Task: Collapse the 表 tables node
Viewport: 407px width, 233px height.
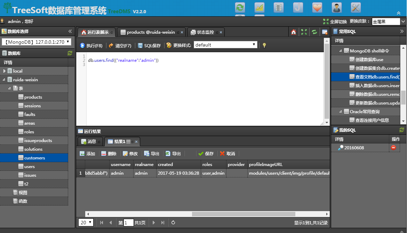Action: (x=9, y=89)
